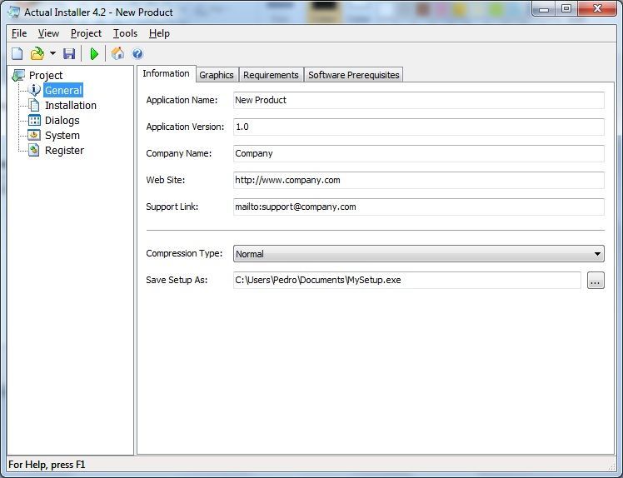This screenshot has width=623, height=478.
Task: Click the blue Help question mark icon
Action: click(137, 53)
